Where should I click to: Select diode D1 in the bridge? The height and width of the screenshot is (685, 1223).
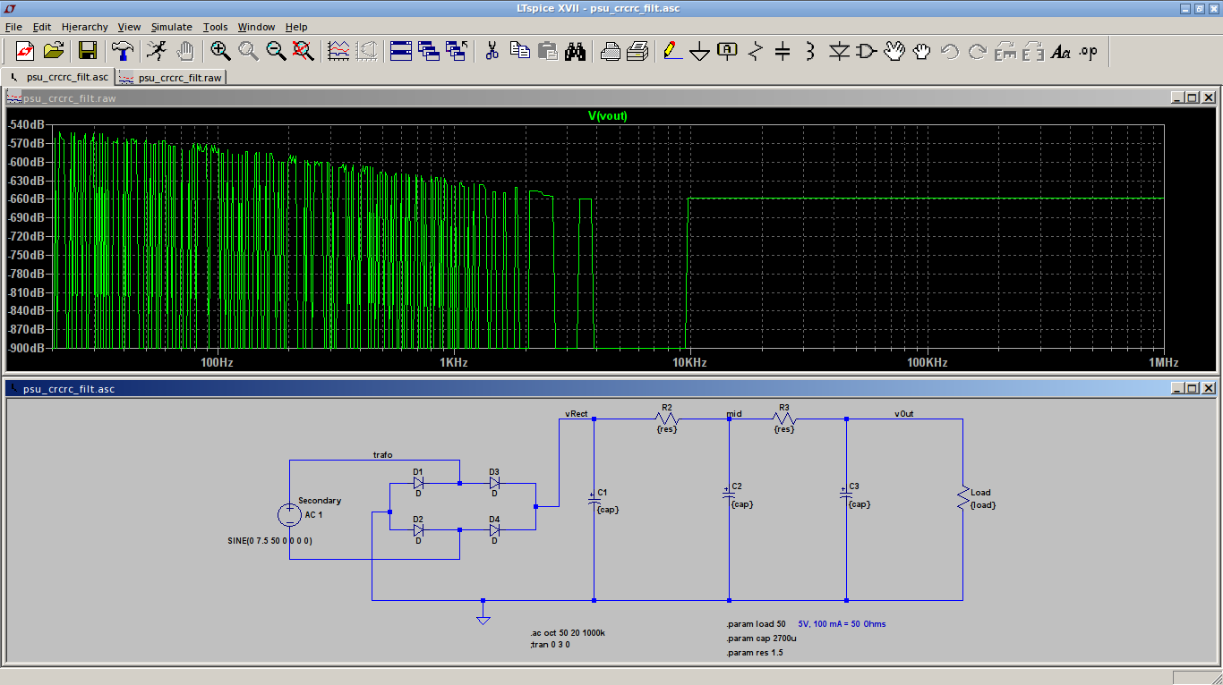pos(418,483)
